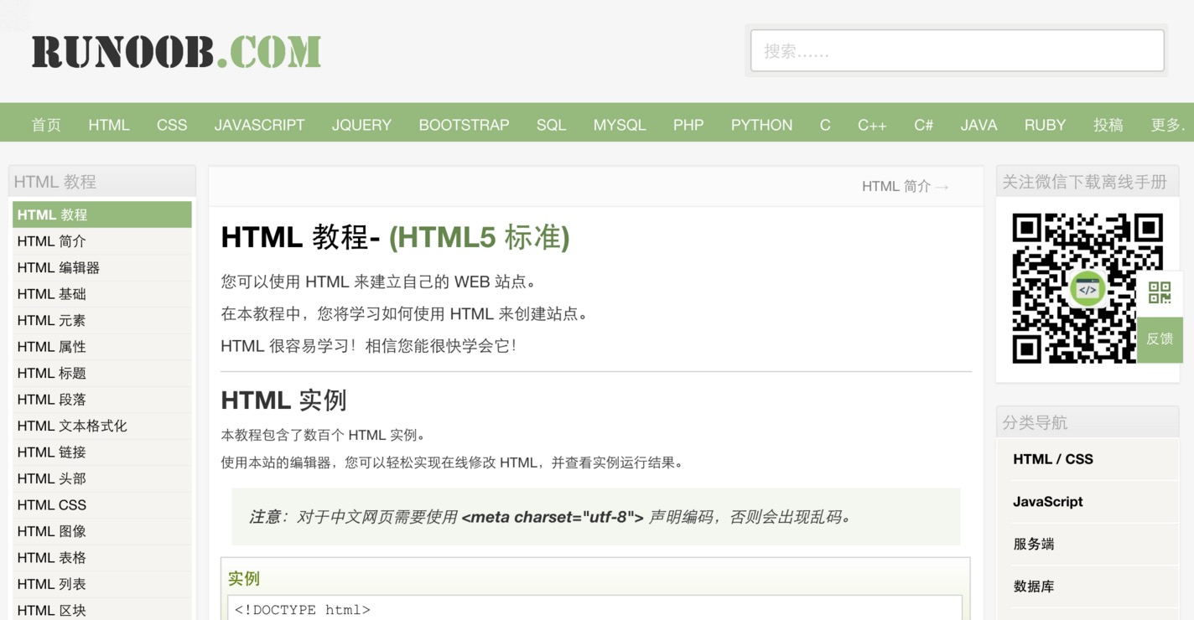Select PYTHON in the top navigation

click(x=761, y=125)
